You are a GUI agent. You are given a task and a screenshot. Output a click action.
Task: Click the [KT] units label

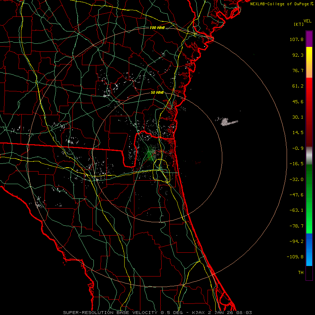click(x=299, y=24)
